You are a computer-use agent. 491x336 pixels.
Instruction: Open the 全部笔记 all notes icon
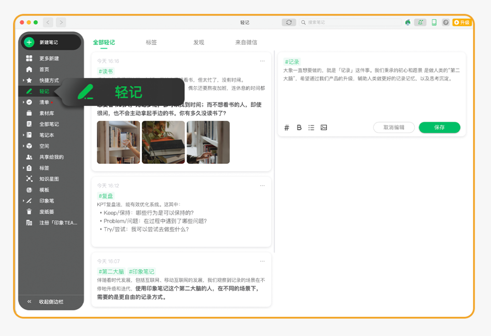29,124
